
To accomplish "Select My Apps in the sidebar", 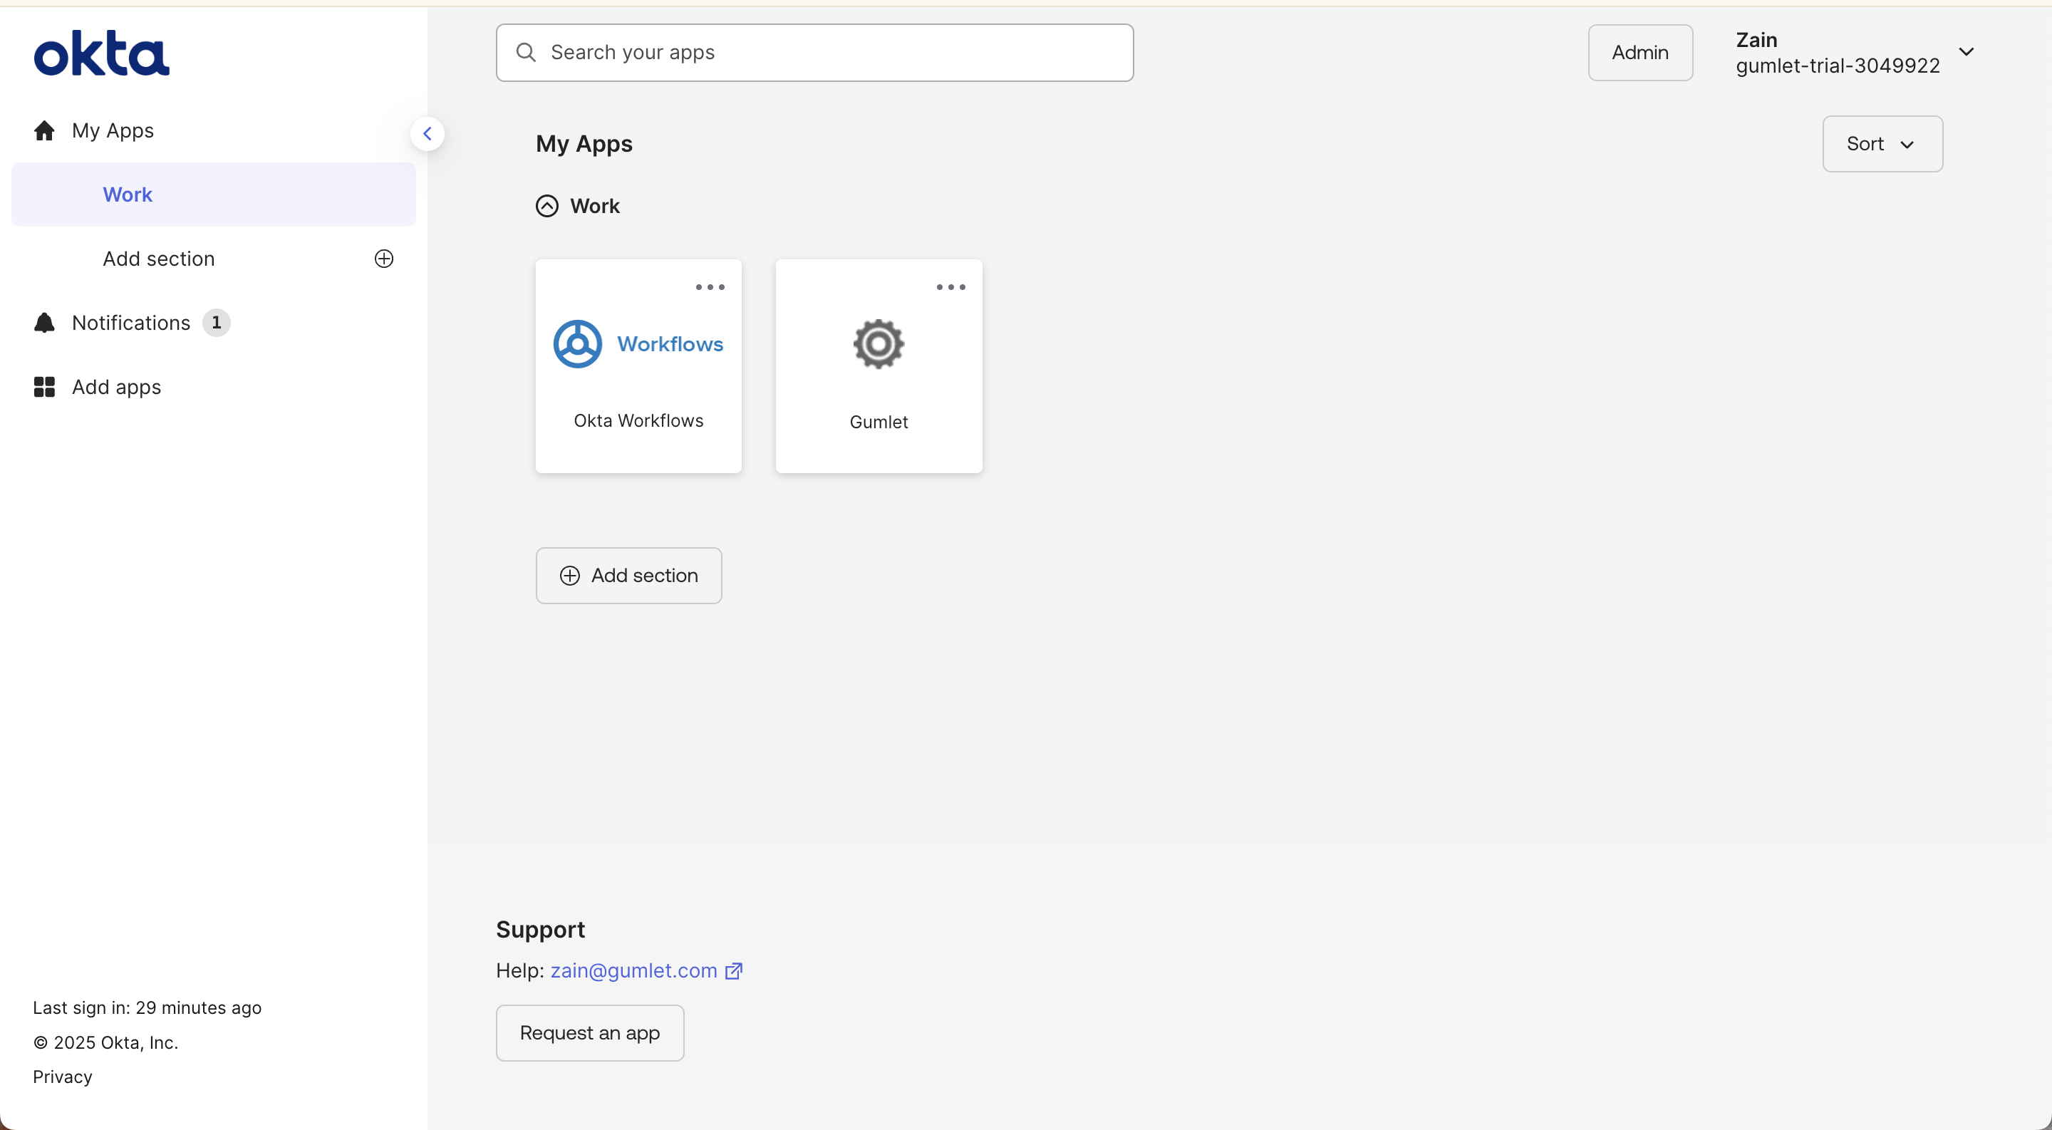I will click(x=113, y=130).
